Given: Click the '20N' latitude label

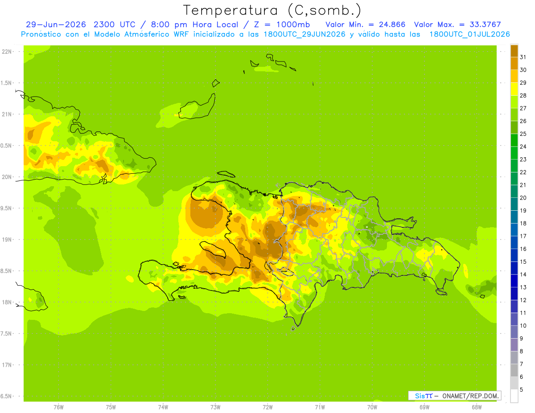Looking at the screenshot, I should (7, 177).
